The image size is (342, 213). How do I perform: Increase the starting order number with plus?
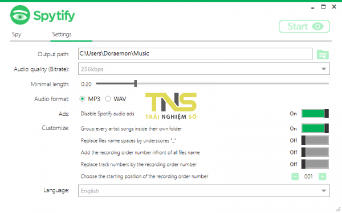(x=323, y=177)
